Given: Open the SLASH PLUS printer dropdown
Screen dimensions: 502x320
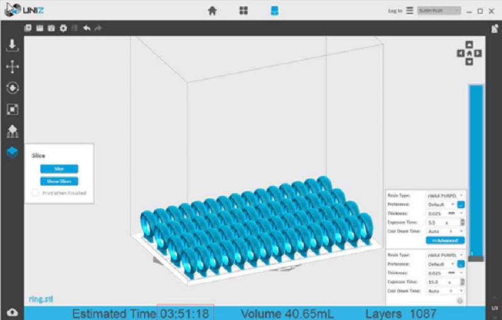Looking at the screenshot, I should (439, 11).
